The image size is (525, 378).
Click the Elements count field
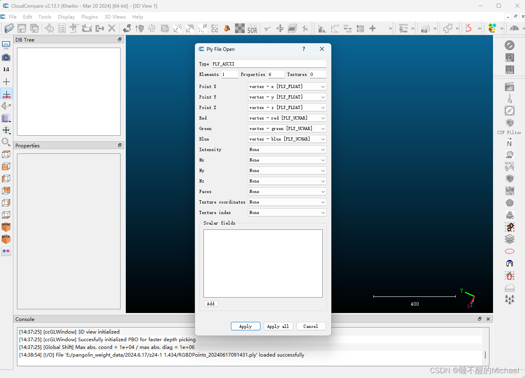[x=230, y=74]
